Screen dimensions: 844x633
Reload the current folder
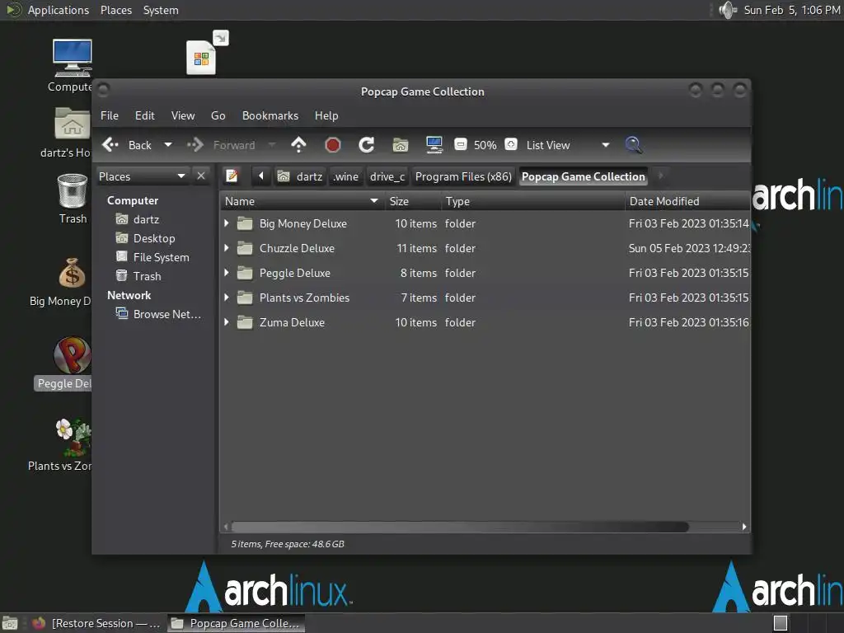click(366, 145)
